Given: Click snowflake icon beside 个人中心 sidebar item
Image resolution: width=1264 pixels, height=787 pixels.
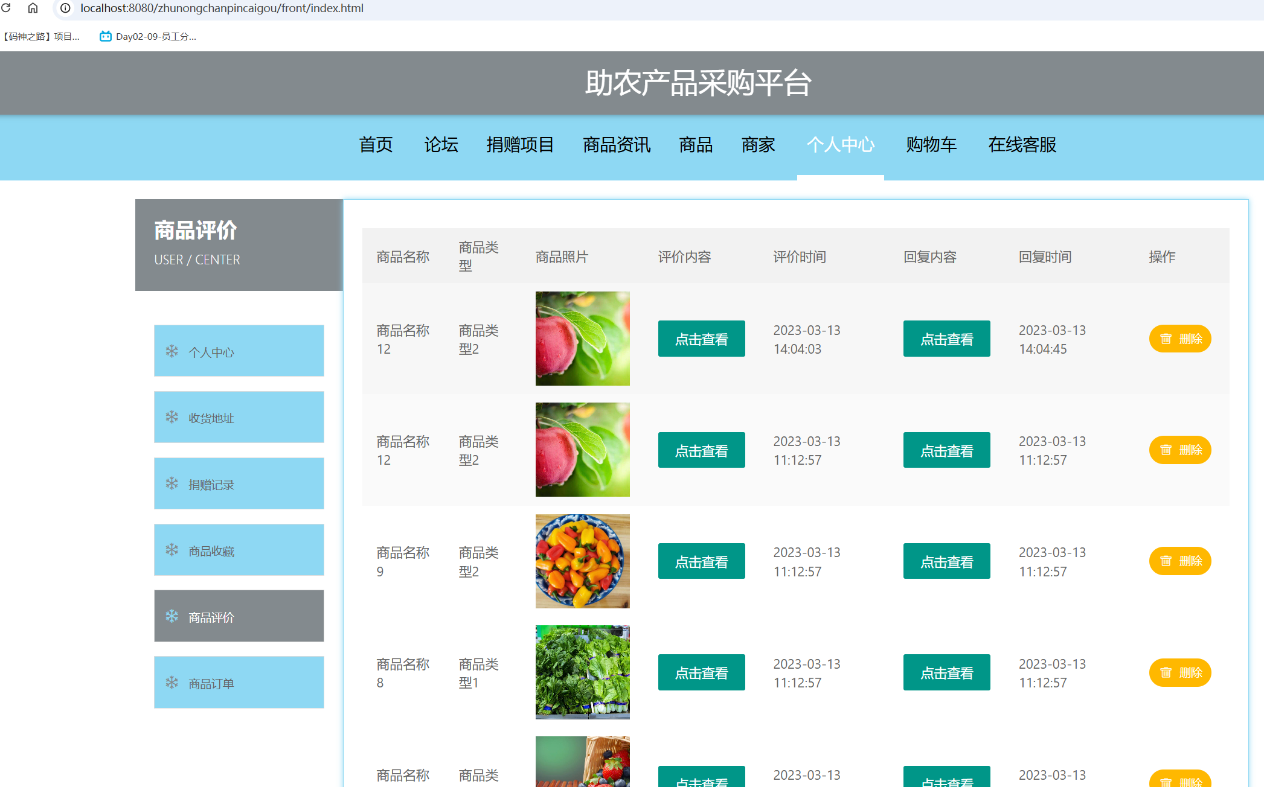Looking at the screenshot, I should click(172, 351).
